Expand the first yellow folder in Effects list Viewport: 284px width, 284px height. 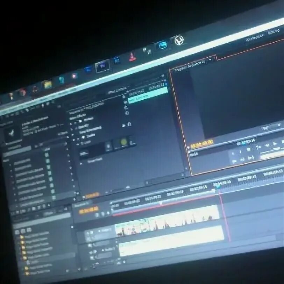point(22,237)
